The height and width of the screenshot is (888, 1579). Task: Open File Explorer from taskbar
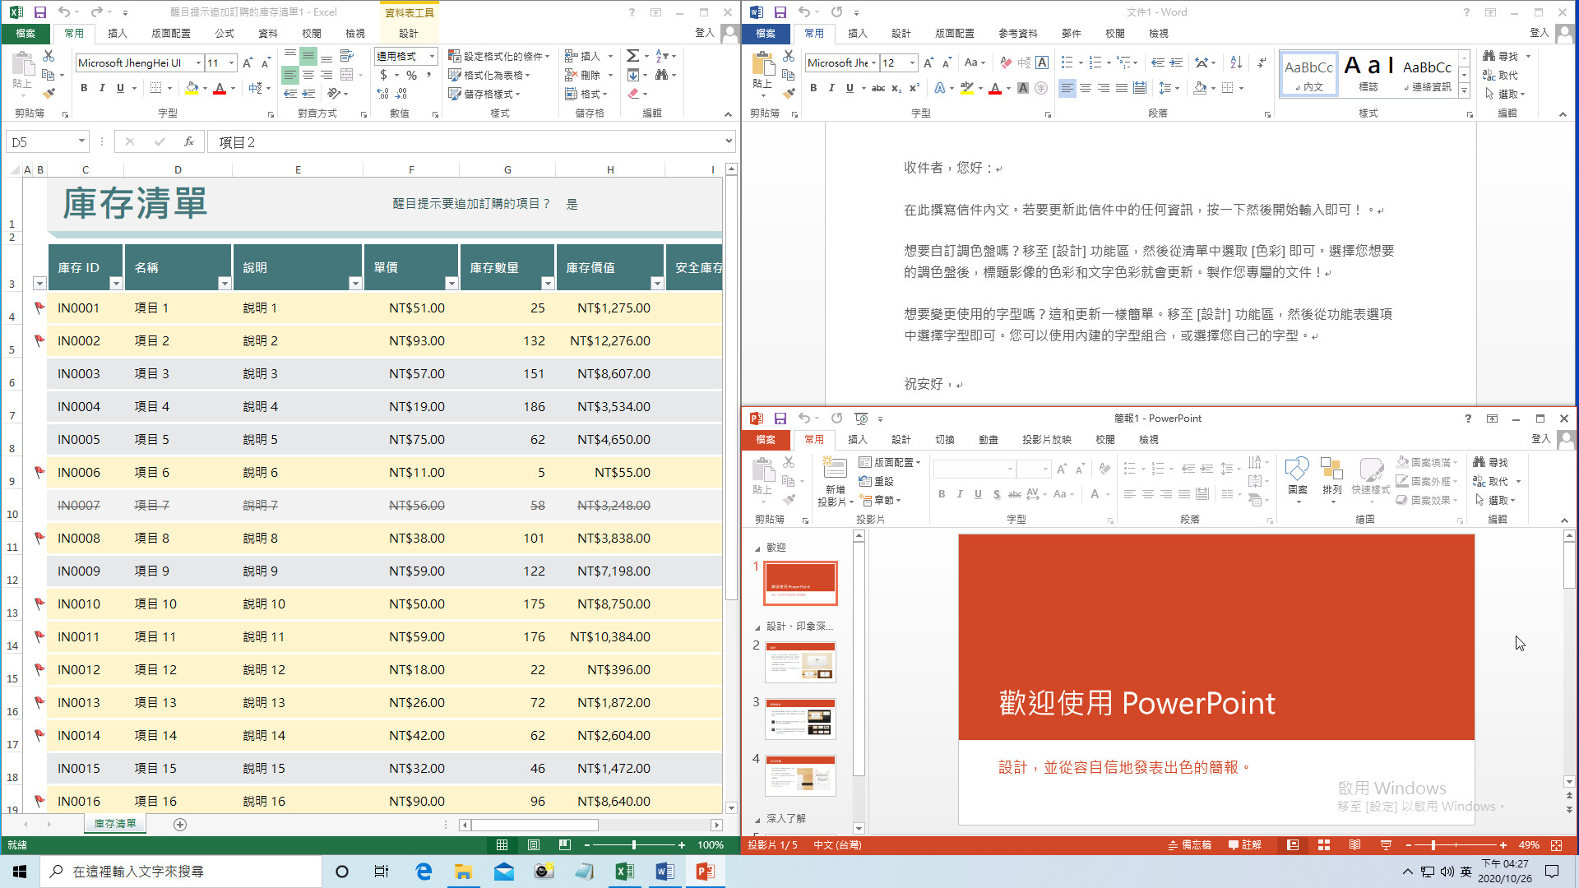coord(463,872)
